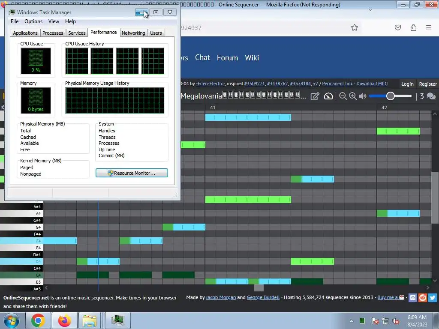439x329 pixels.
Task: Click the taskbar clock showing 8:09 AM
Action: point(417,321)
